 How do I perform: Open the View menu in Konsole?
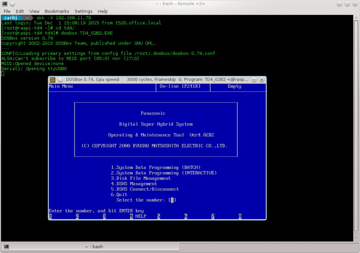tap(34, 11)
